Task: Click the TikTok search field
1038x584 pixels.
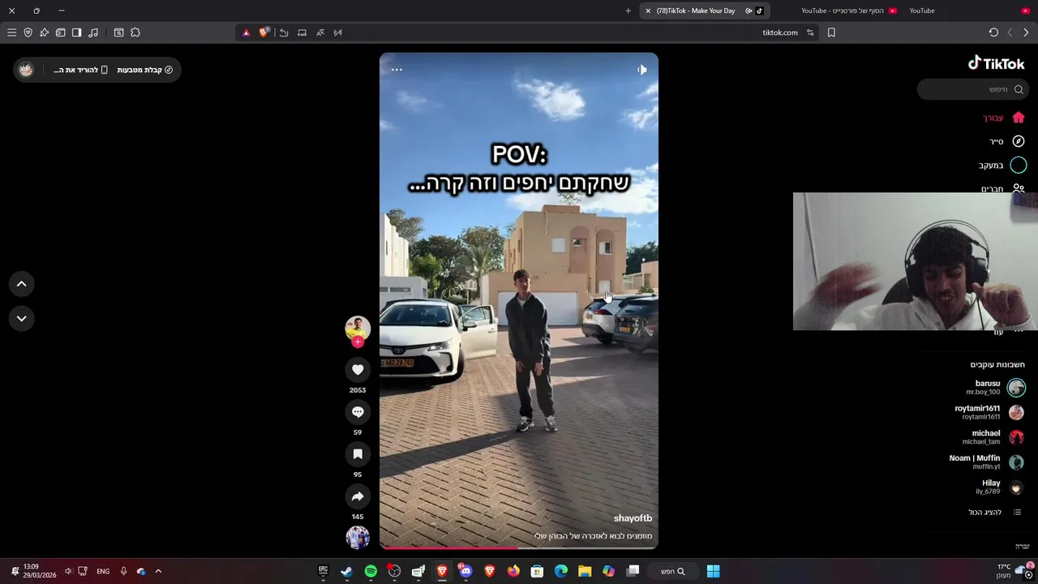Action: [x=973, y=89]
